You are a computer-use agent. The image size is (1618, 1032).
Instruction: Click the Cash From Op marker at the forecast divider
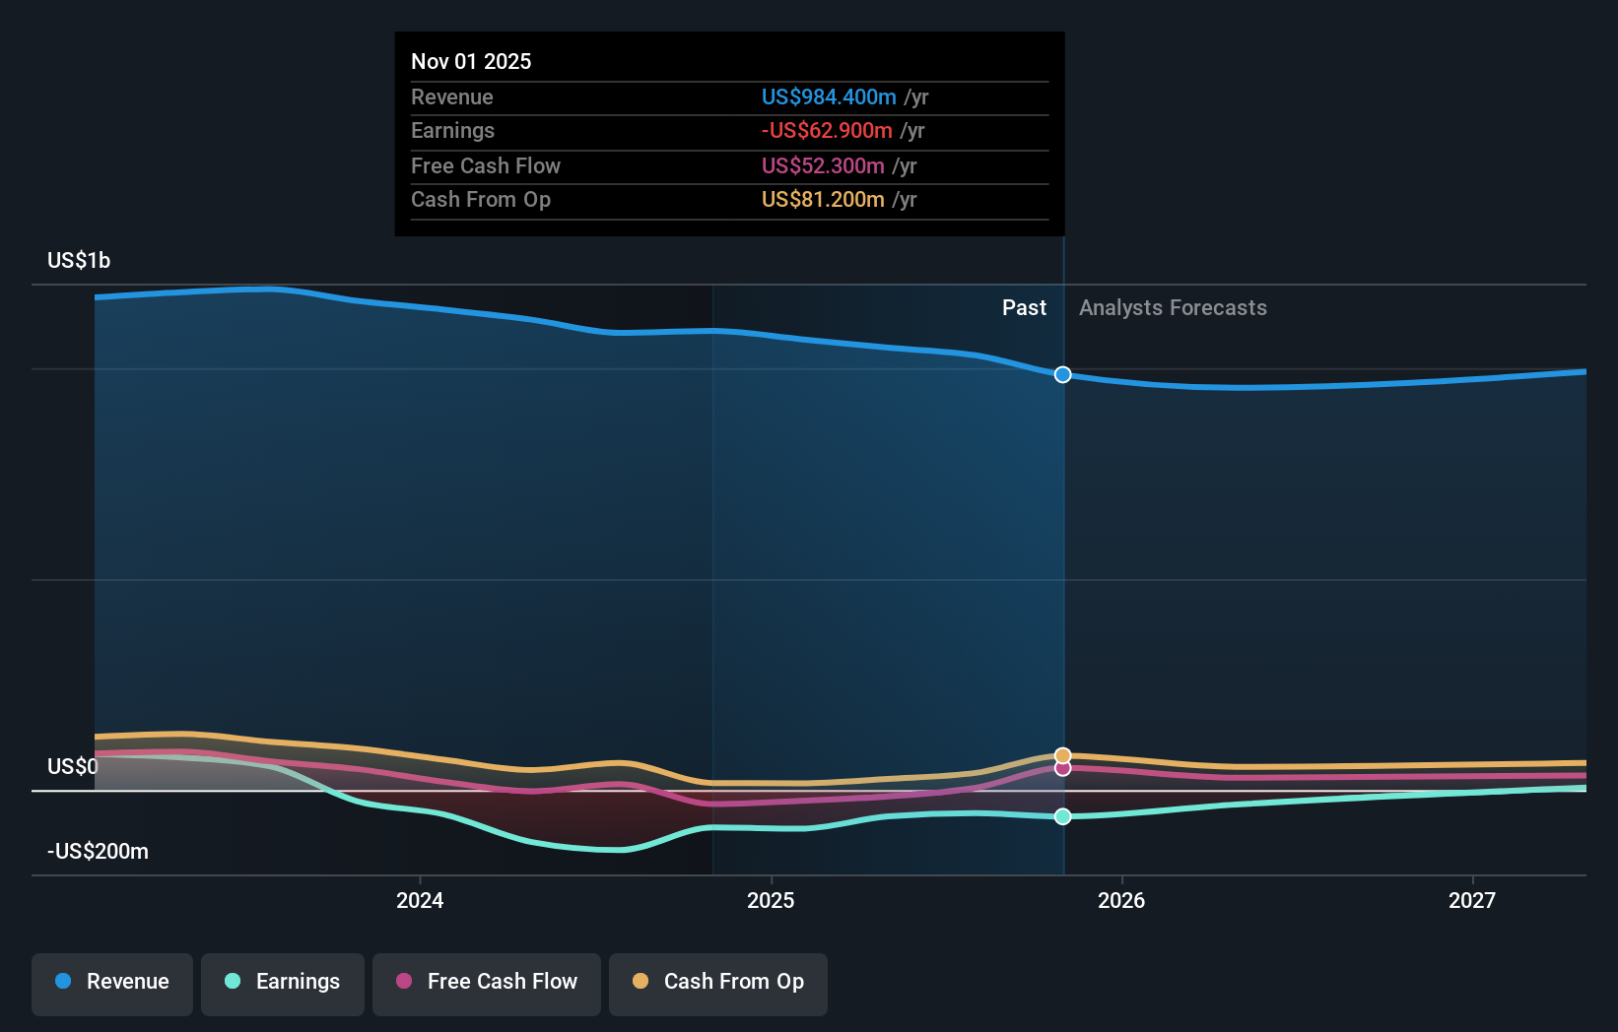tap(1061, 753)
